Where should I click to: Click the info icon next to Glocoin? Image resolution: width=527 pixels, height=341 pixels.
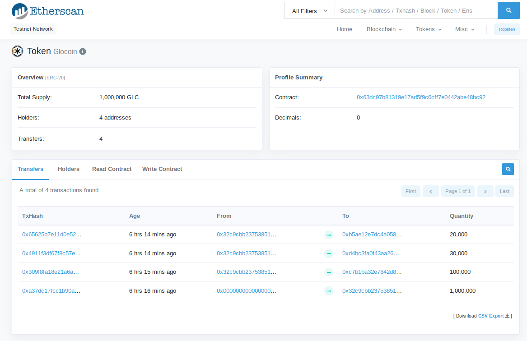83,52
